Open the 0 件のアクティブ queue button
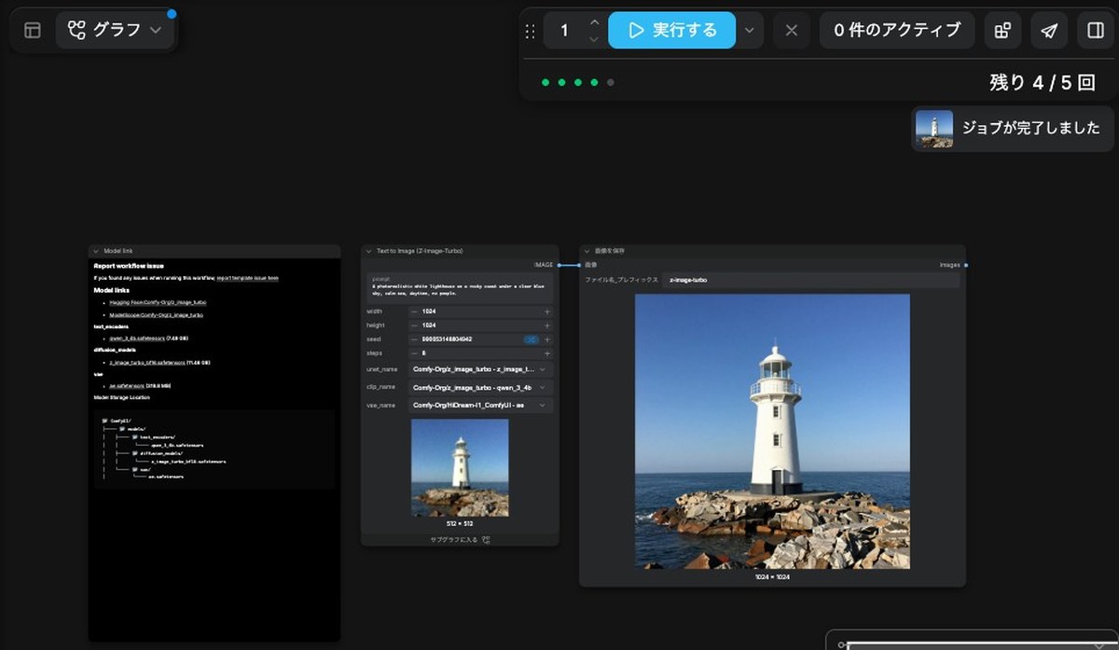 (x=896, y=31)
